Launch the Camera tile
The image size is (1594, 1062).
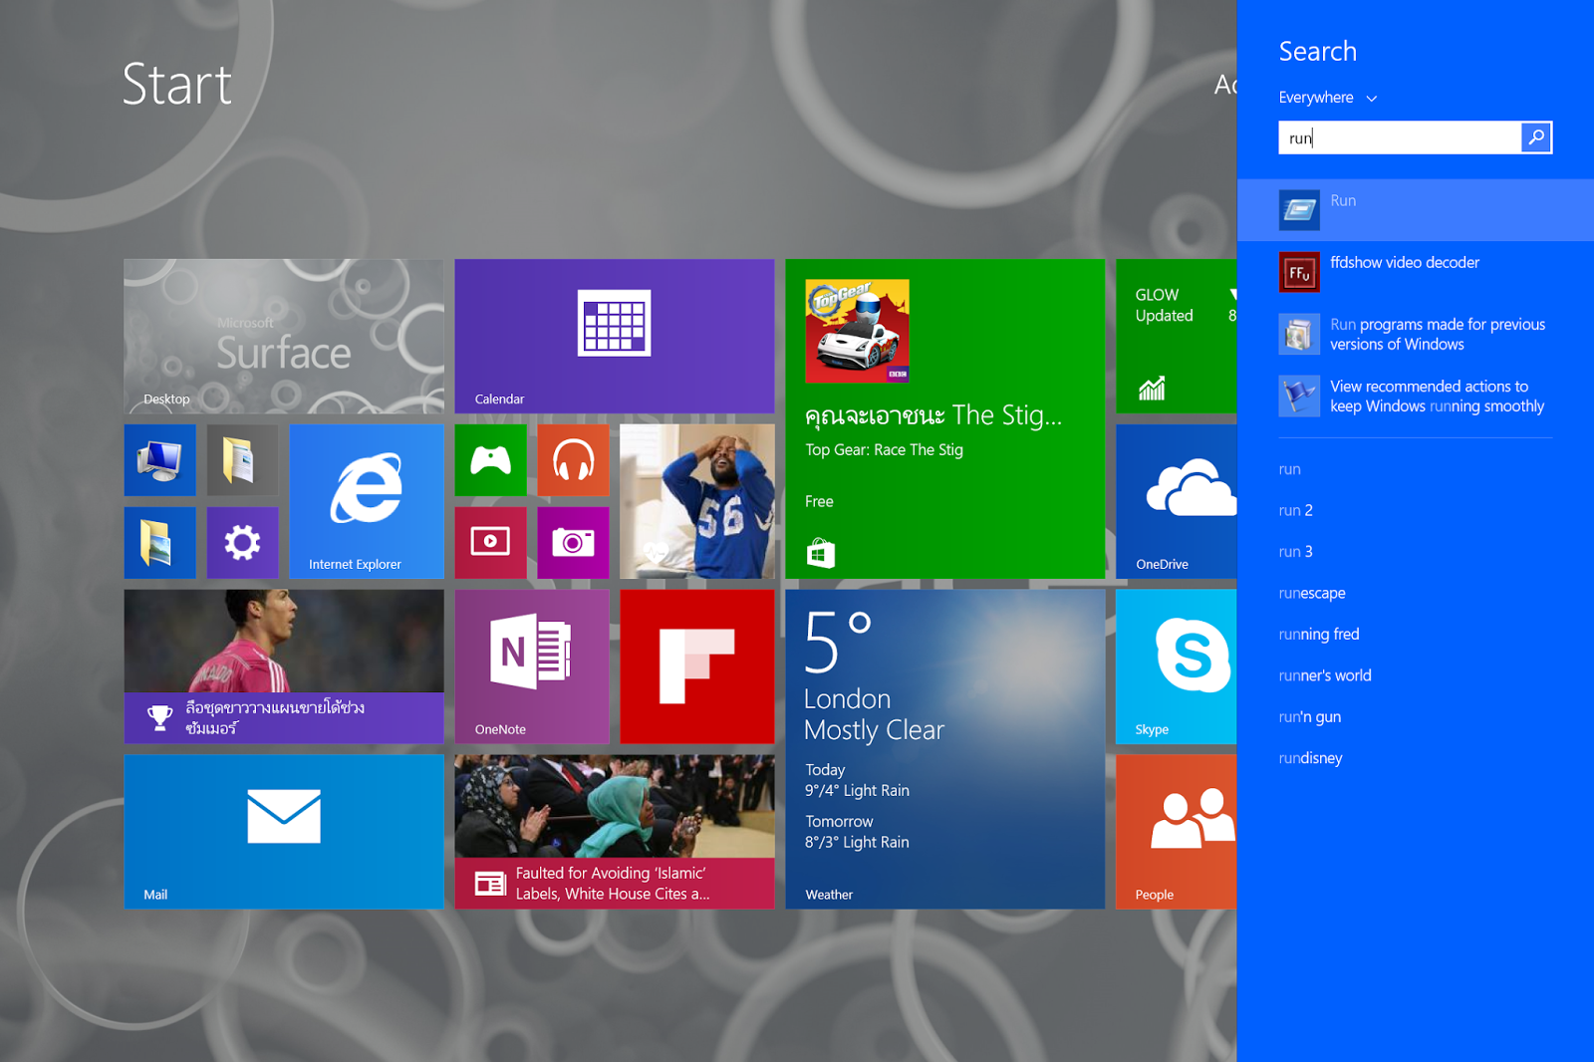click(x=574, y=543)
